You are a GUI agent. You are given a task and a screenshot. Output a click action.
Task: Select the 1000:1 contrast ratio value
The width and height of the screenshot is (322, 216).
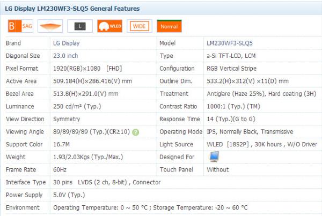tap(233, 107)
